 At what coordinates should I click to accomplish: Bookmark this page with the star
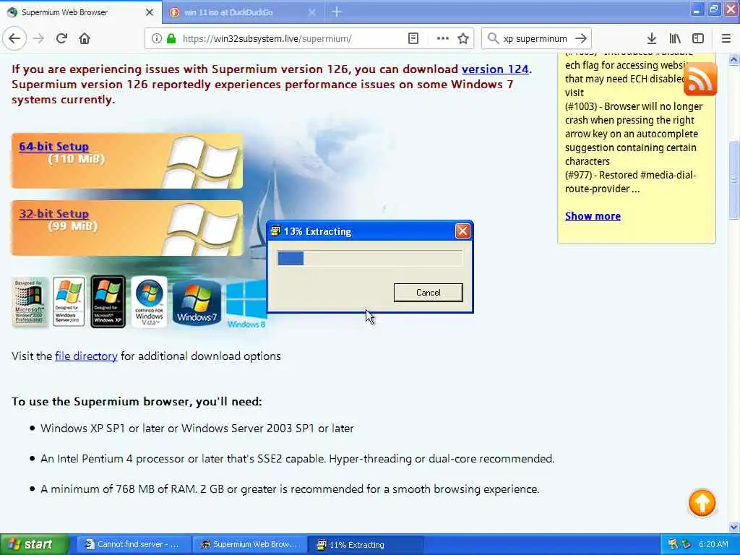pyautogui.click(x=463, y=39)
